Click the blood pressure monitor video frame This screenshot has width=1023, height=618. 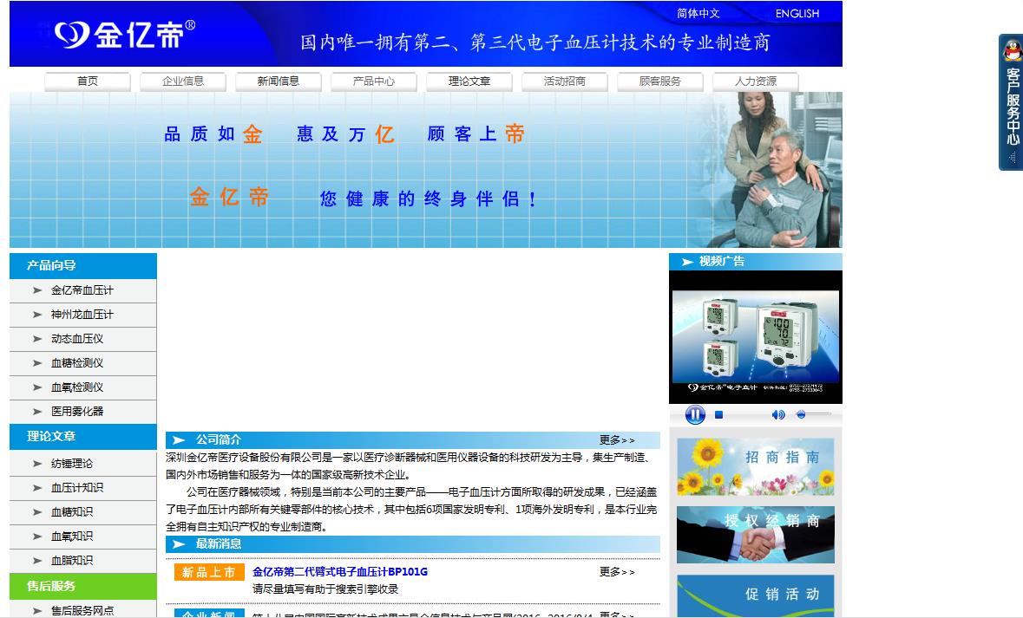(756, 337)
